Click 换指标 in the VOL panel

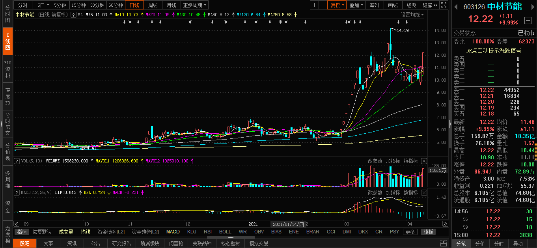tap(410, 161)
